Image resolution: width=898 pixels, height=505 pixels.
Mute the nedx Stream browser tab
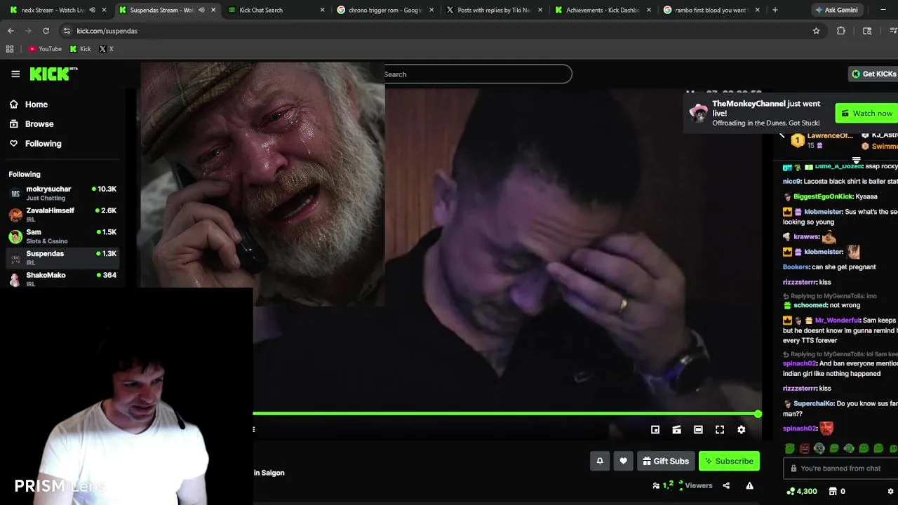pyautogui.click(x=92, y=10)
